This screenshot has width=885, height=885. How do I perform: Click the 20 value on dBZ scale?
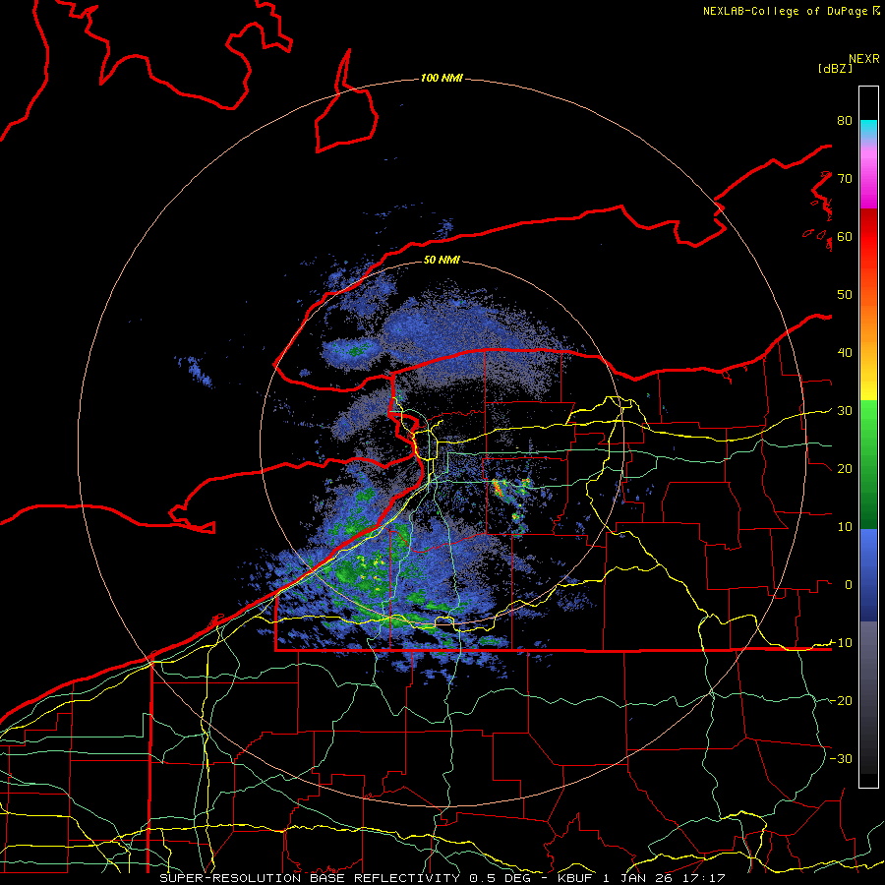pyautogui.click(x=845, y=468)
